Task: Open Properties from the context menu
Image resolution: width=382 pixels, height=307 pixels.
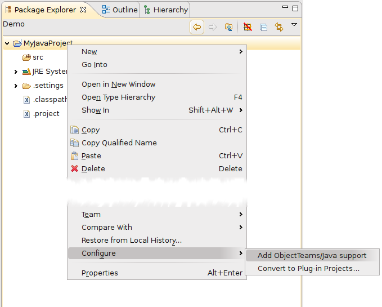Action: (x=100, y=273)
